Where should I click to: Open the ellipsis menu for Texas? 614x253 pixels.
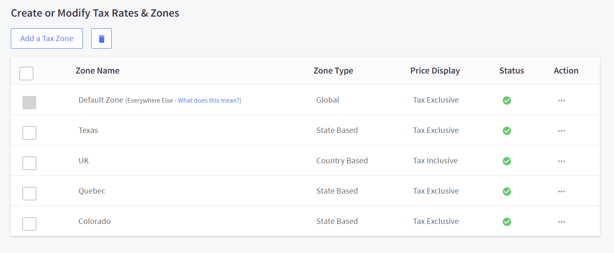pos(561,130)
